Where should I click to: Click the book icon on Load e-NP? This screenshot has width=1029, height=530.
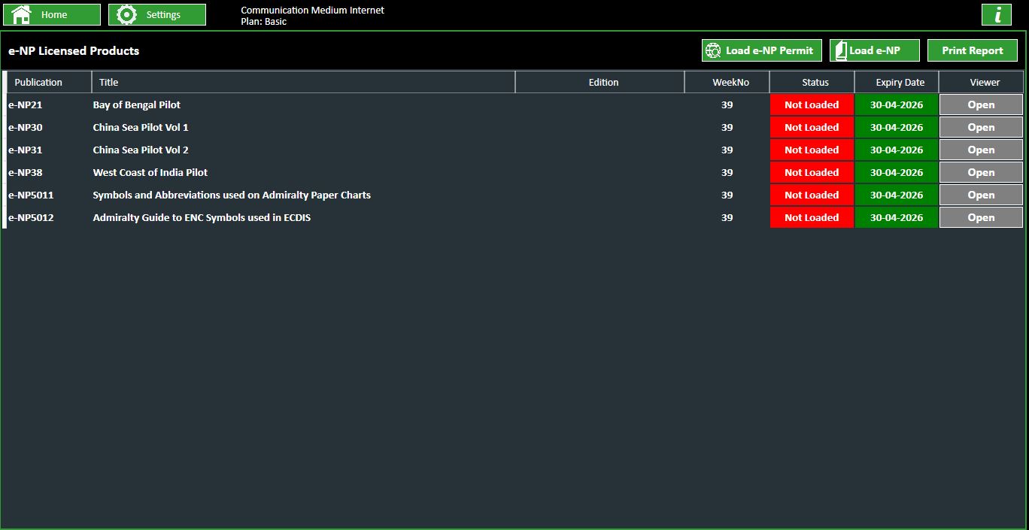click(x=840, y=50)
